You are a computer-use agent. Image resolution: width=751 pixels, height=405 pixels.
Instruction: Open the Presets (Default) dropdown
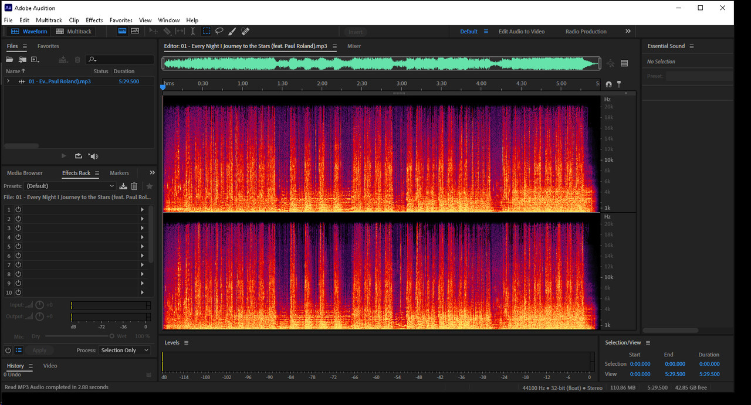coord(70,186)
